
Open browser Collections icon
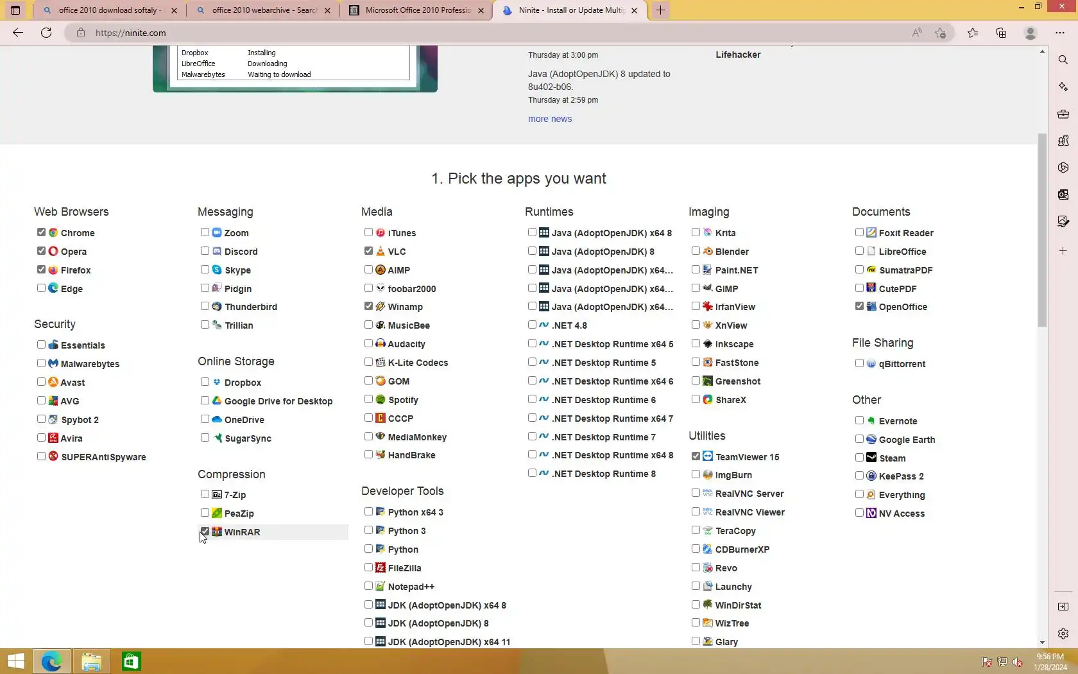(1001, 33)
